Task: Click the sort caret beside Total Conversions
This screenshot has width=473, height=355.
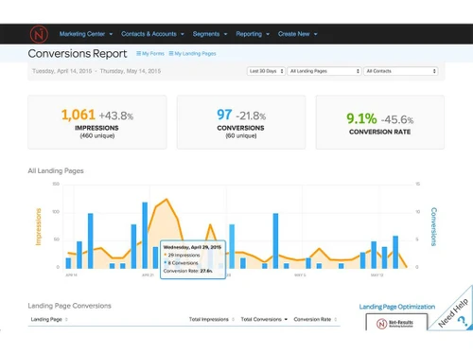Action: click(x=286, y=319)
